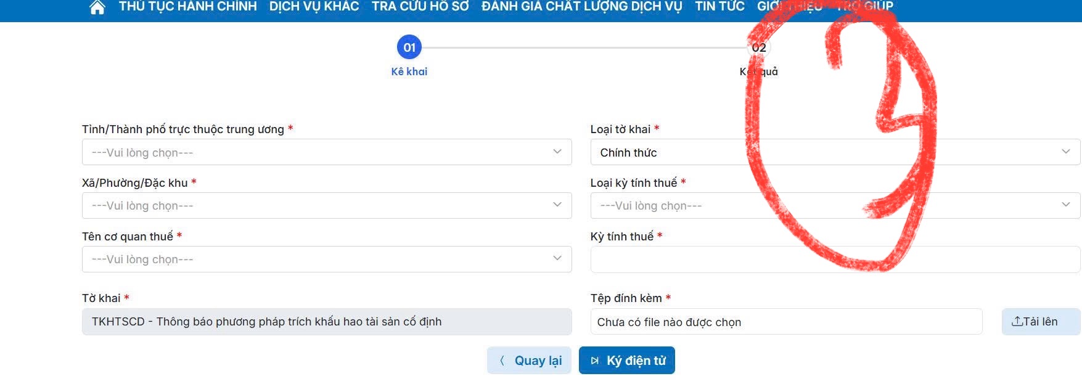Click the Ký điện tử button
The image size is (1082, 384).
point(626,361)
